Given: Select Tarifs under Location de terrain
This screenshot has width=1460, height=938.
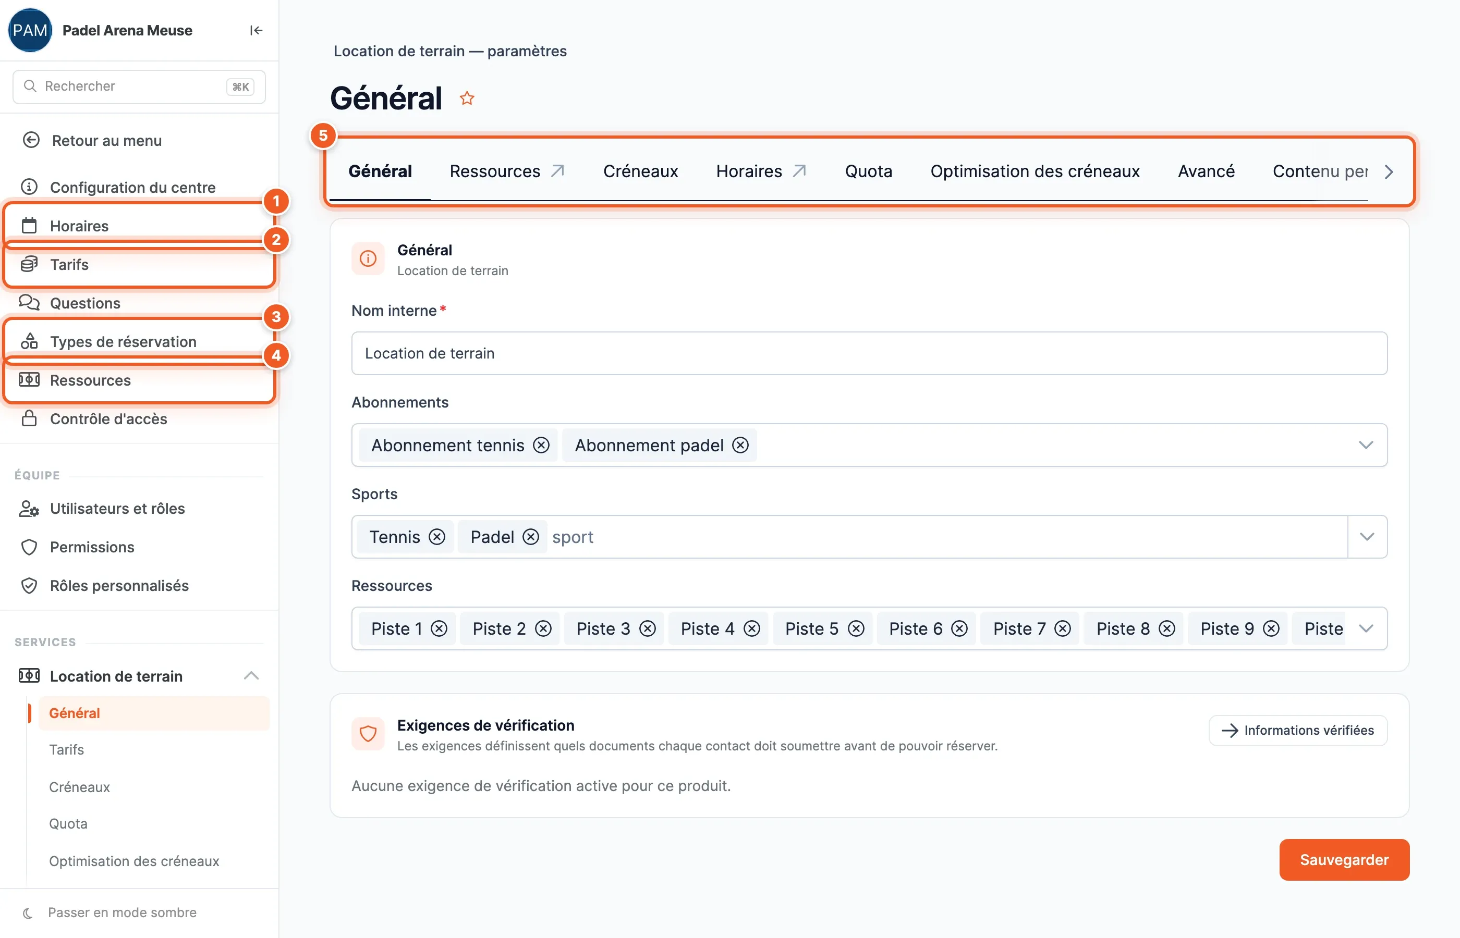Looking at the screenshot, I should pyautogui.click(x=66, y=749).
